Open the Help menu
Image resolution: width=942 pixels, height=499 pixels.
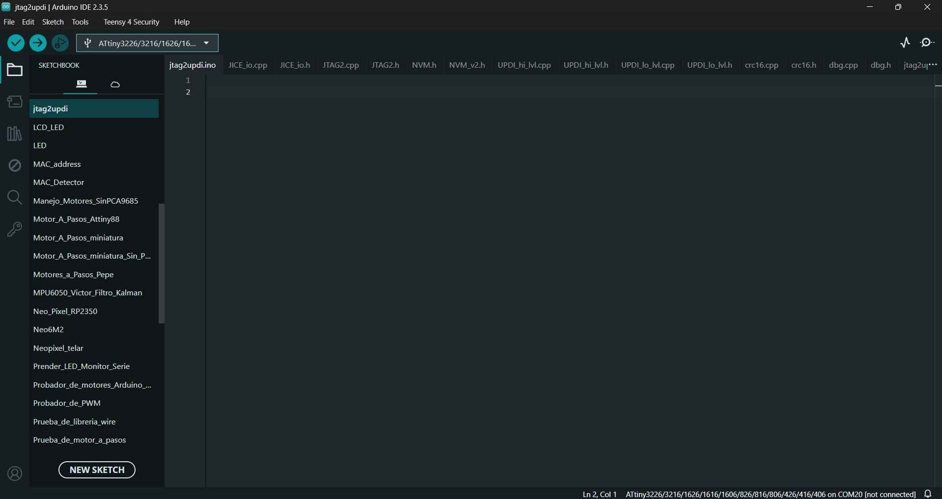coord(182,22)
